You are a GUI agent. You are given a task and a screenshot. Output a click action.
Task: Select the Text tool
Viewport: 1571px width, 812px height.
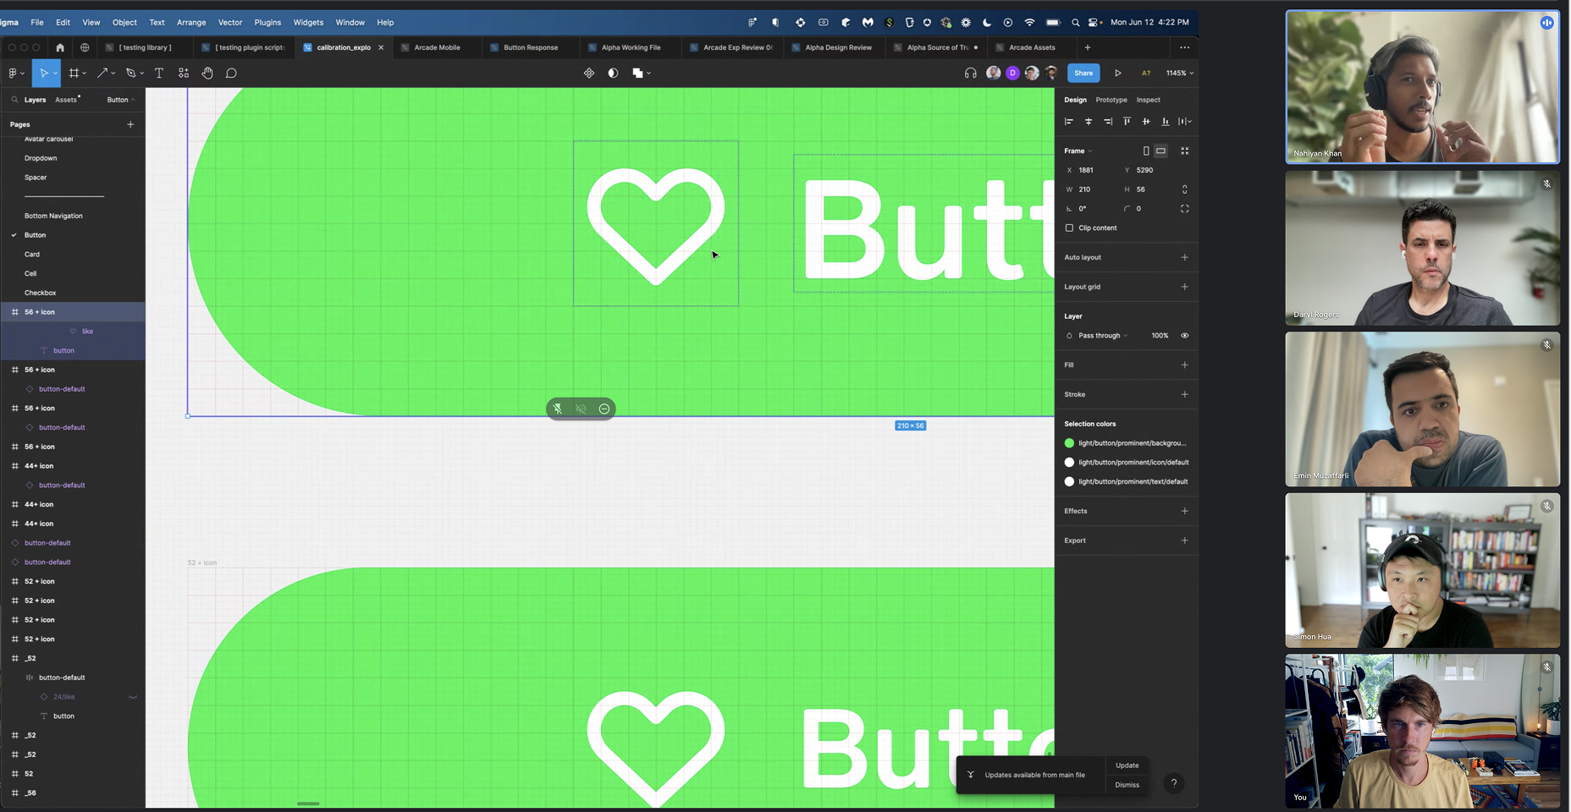pyautogui.click(x=158, y=74)
